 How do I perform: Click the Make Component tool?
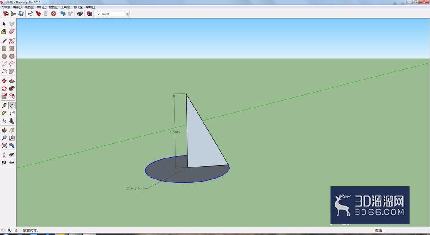pyautogui.click(x=12, y=24)
